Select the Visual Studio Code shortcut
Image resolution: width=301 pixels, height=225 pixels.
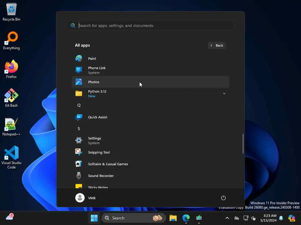click(x=11, y=157)
